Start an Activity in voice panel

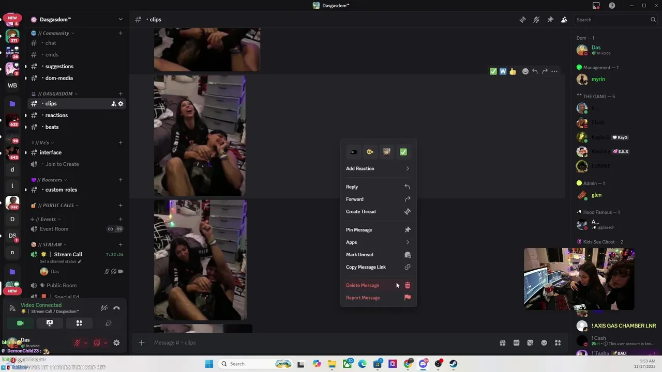pyautogui.click(x=79, y=323)
